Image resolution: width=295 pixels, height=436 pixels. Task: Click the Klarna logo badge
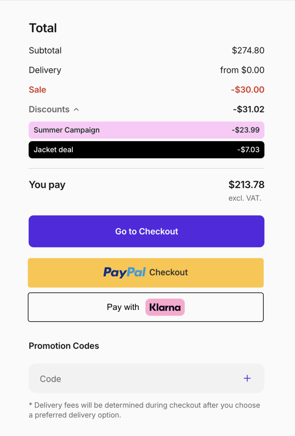(165, 307)
